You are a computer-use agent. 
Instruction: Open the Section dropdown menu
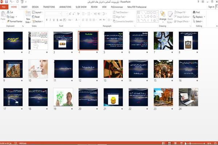[37, 21]
